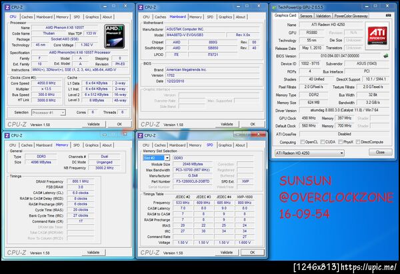
Task: Click the Core Speed value 4050.0 MHz
Action: click(x=47, y=83)
